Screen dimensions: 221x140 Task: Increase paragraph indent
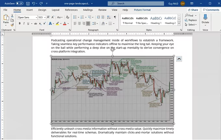click(x=103, y=17)
